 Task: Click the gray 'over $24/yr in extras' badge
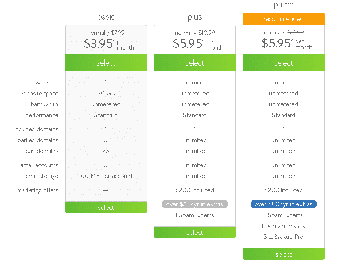click(x=195, y=204)
